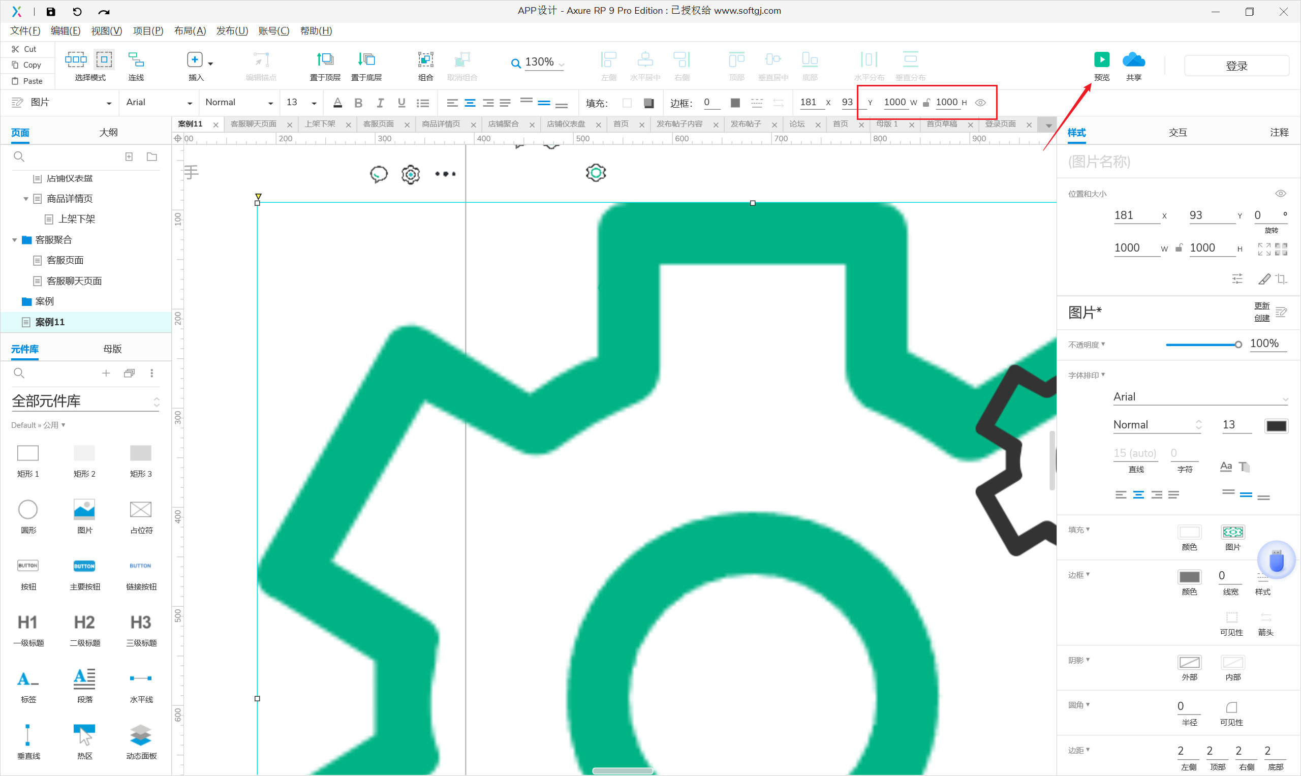Click the Send to Back icon
The image size is (1301, 776).
[366, 59]
